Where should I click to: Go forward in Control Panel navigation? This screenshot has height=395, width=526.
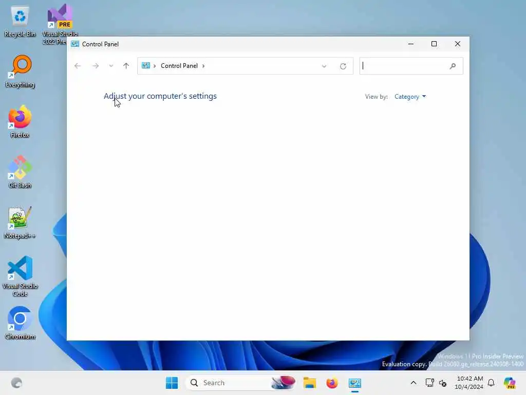(96, 66)
